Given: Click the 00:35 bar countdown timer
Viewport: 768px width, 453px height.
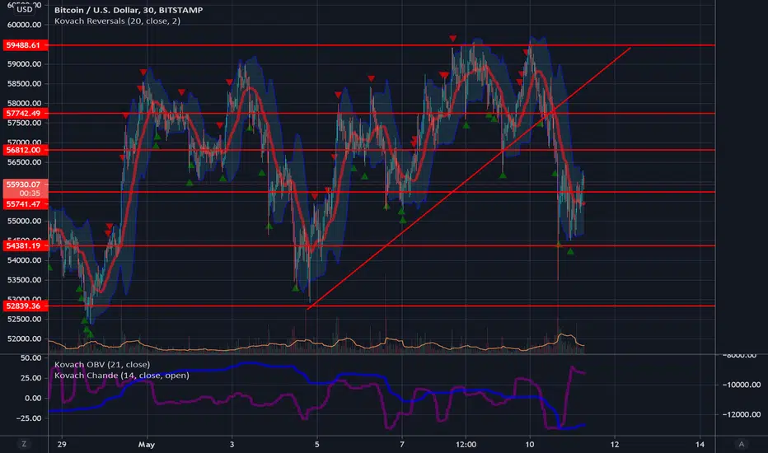Looking at the screenshot, I should [x=30, y=194].
